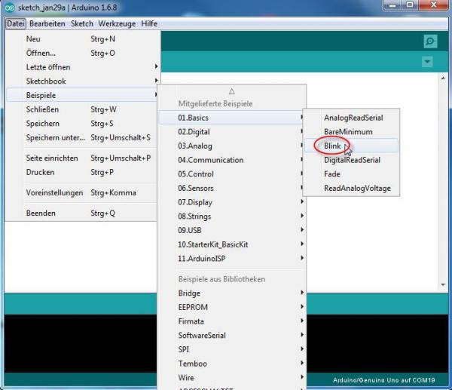Open the Werkzeuge menu
This screenshot has height=390, width=452.
116,23
